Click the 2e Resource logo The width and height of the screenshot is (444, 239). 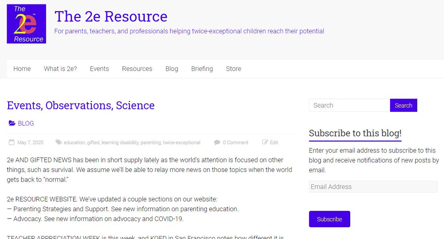[x=26, y=23]
